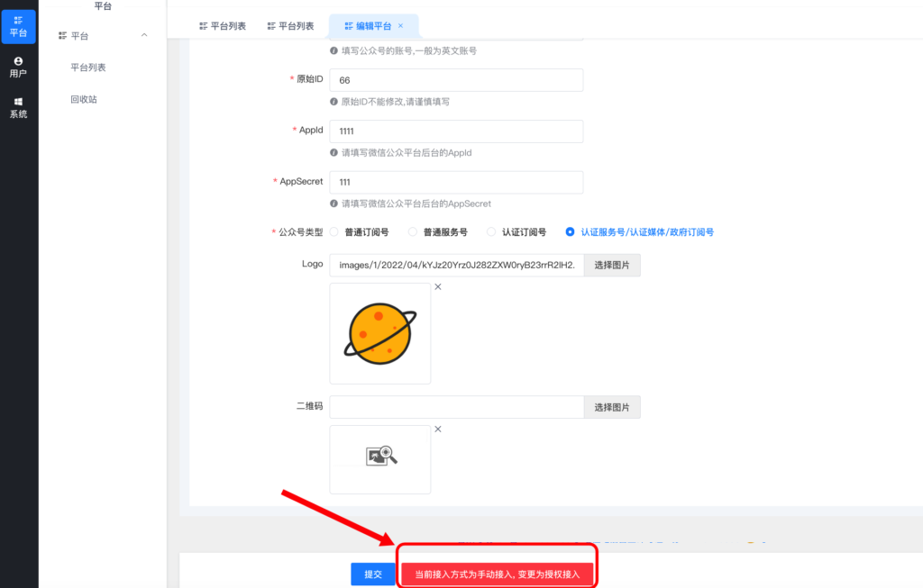Select 普通订阅号 radio option

click(335, 232)
